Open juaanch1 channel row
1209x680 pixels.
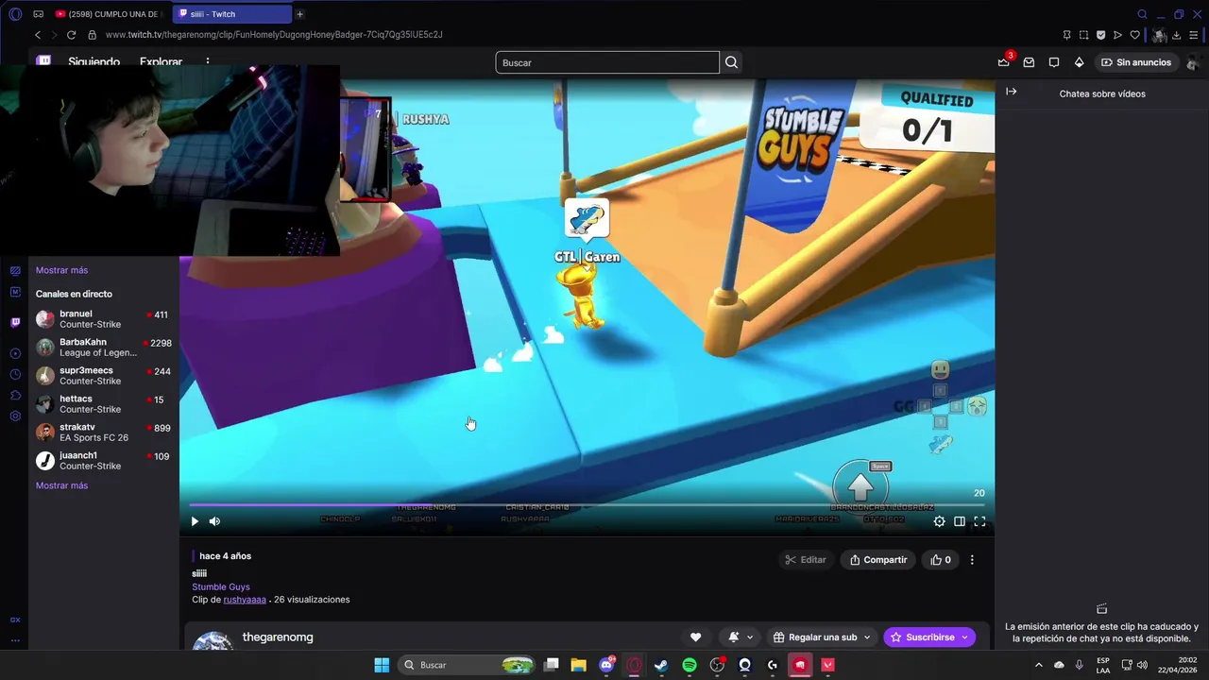click(x=104, y=461)
